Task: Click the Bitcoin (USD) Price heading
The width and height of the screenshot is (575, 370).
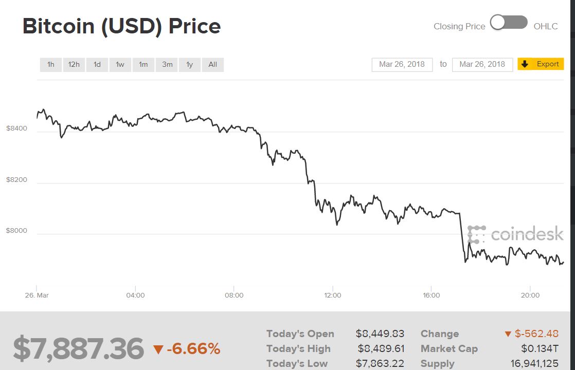Action: [120, 26]
